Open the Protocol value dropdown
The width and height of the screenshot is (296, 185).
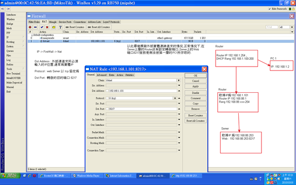pos(175,98)
